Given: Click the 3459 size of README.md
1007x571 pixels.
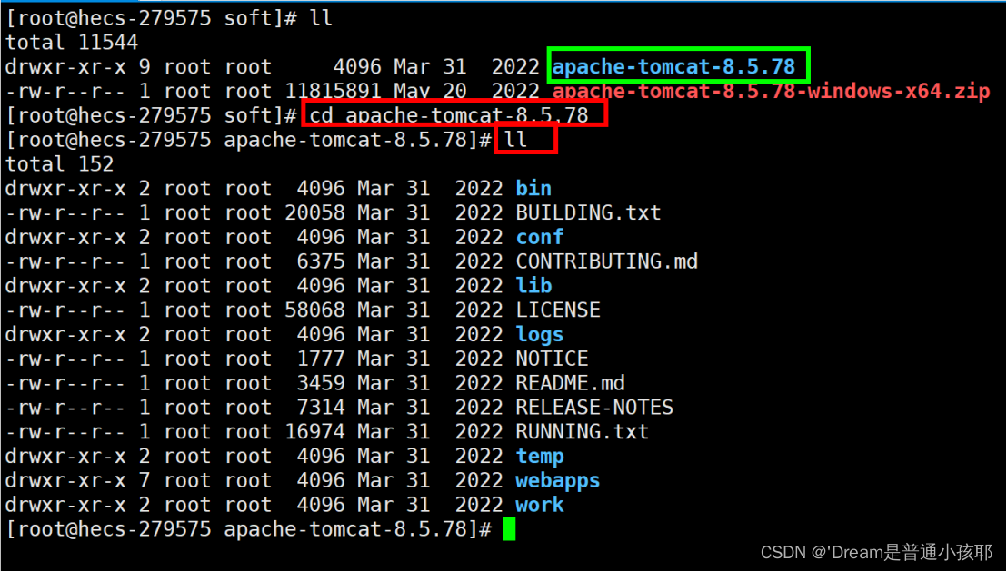Looking at the screenshot, I should [x=321, y=384].
